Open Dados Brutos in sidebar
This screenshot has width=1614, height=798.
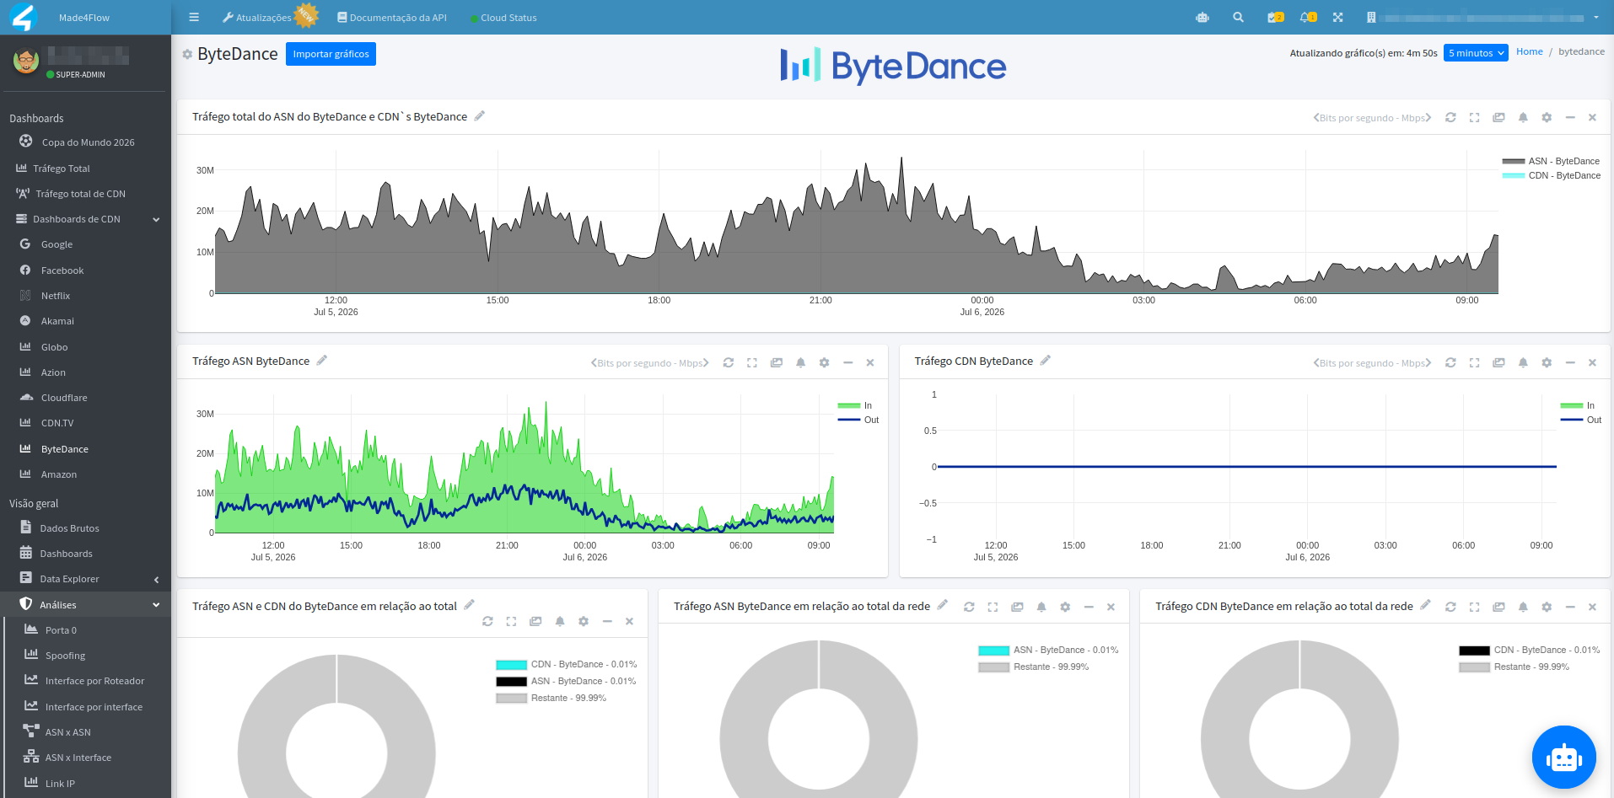(69, 528)
